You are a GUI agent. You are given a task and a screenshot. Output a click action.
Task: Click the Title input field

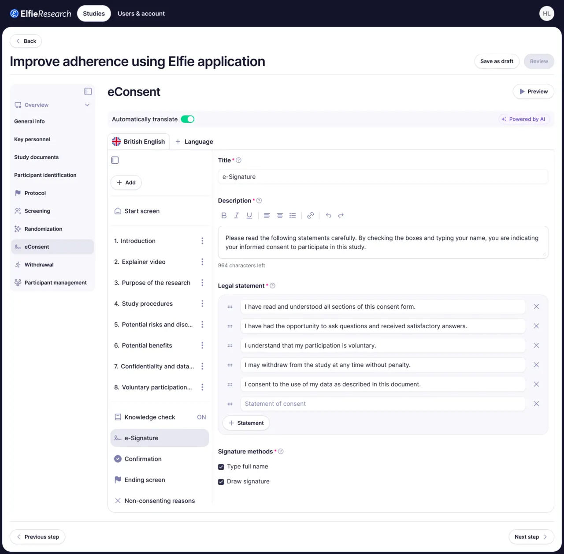coord(383,177)
